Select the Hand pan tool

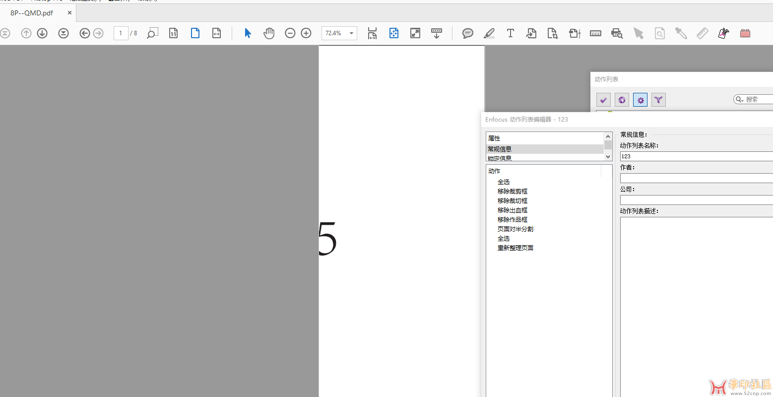tap(269, 33)
